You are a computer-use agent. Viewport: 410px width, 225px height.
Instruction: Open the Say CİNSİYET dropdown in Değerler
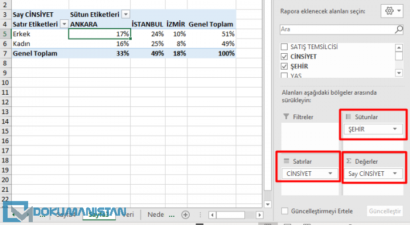pyautogui.click(x=395, y=174)
